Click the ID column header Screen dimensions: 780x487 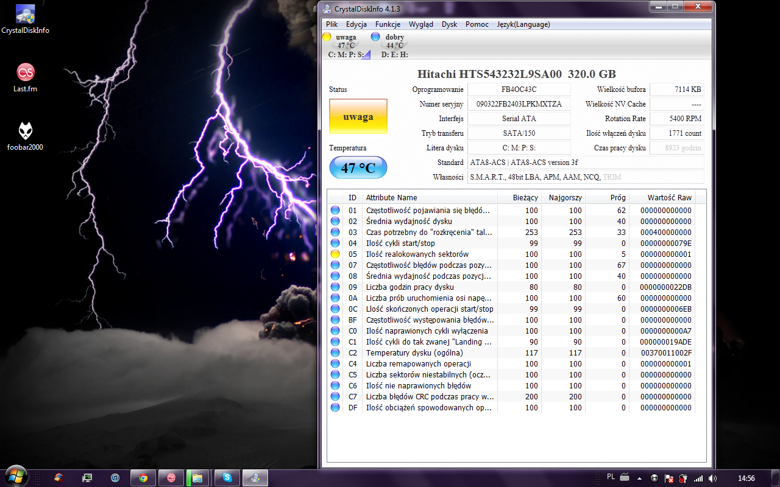(x=353, y=197)
